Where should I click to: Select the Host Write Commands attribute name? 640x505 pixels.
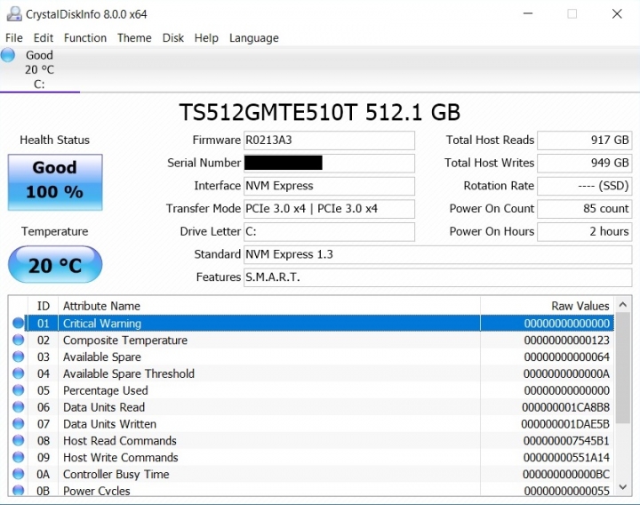pos(120,457)
